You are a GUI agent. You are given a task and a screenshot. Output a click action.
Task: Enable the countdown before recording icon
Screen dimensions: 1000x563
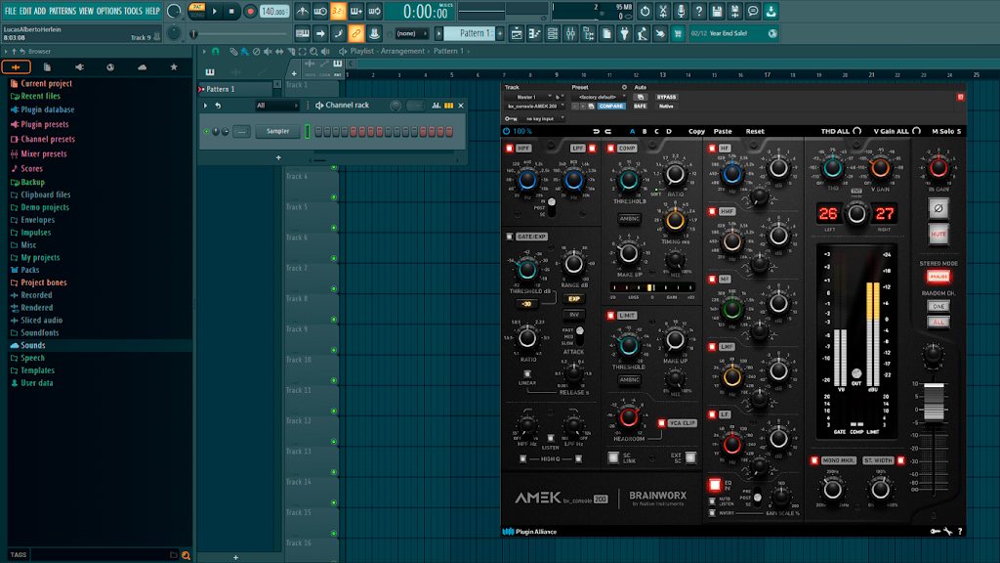pos(339,11)
